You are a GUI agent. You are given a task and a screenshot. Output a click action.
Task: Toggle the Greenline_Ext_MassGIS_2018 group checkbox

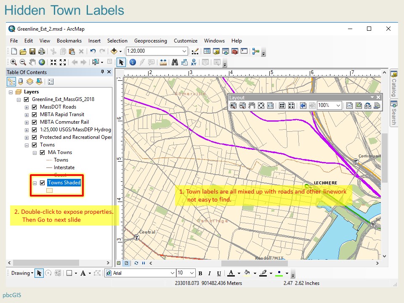tap(26, 99)
